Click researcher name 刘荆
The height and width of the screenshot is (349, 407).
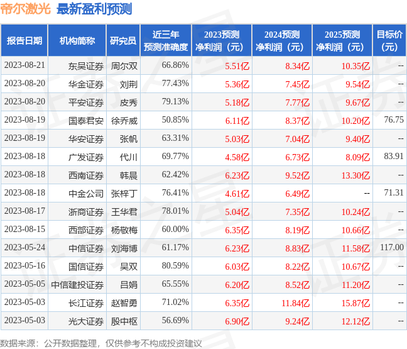point(129,84)
